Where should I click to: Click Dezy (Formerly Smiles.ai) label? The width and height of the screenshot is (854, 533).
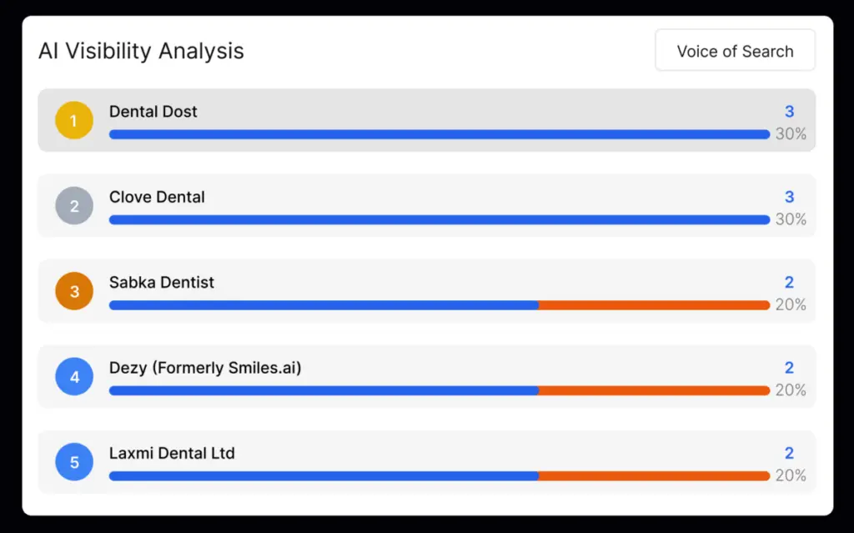coord(204,368)
